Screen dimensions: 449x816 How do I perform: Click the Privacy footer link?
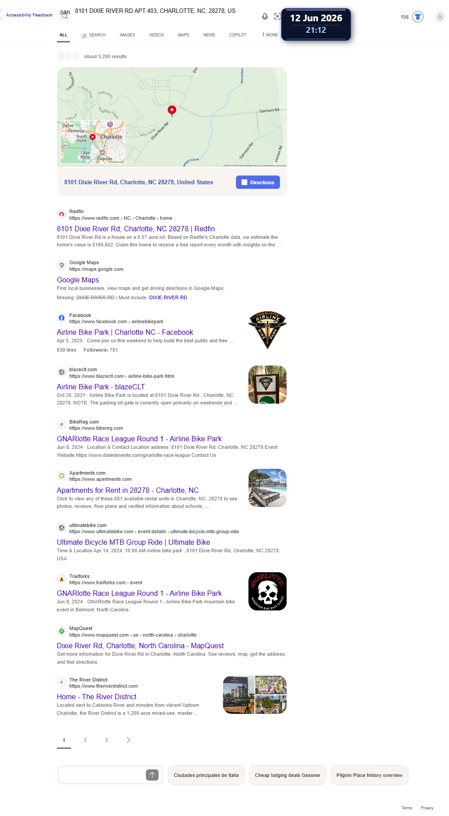[x=427, y=808]
